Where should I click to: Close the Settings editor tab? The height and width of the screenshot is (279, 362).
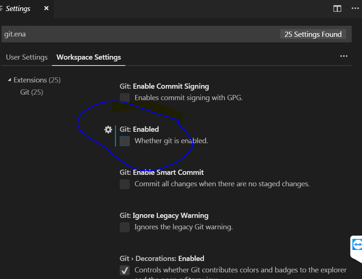(x=46, y=8)
